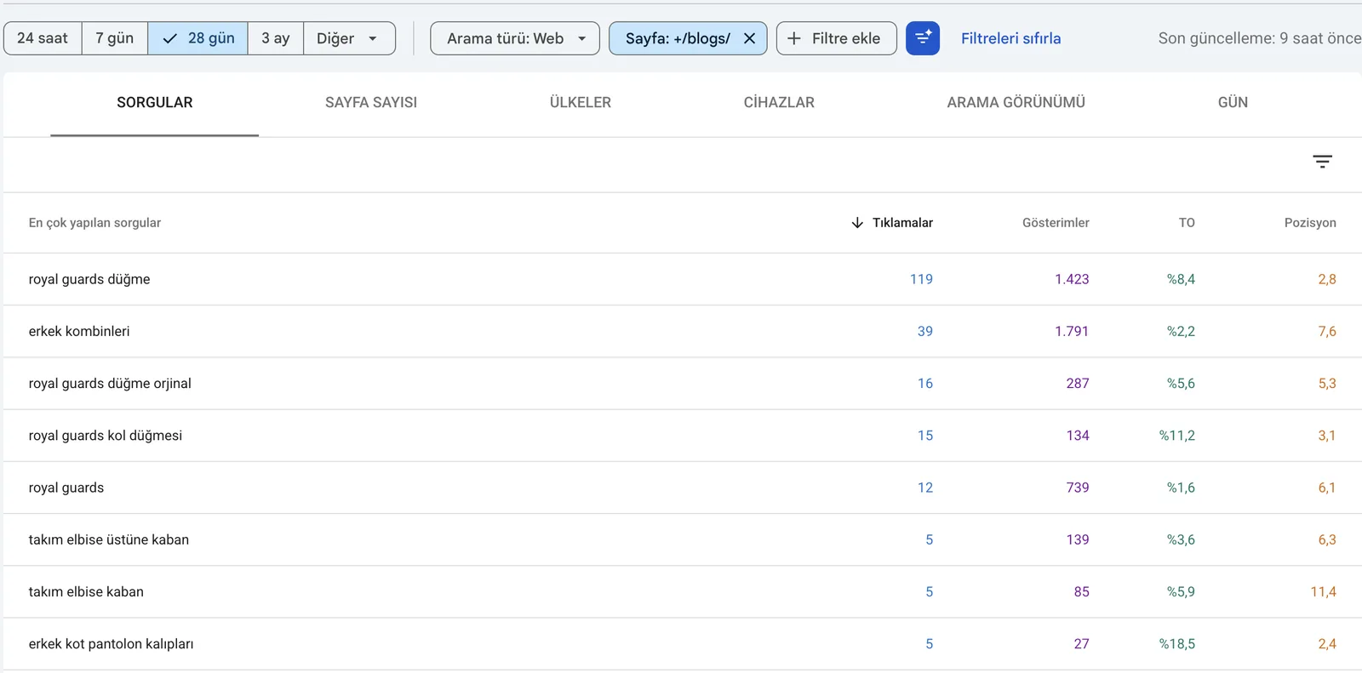Select the query 'erkek kot pantolon kalıpları'
Viewport: 1362px width, 673px height.
pos(111,644)
